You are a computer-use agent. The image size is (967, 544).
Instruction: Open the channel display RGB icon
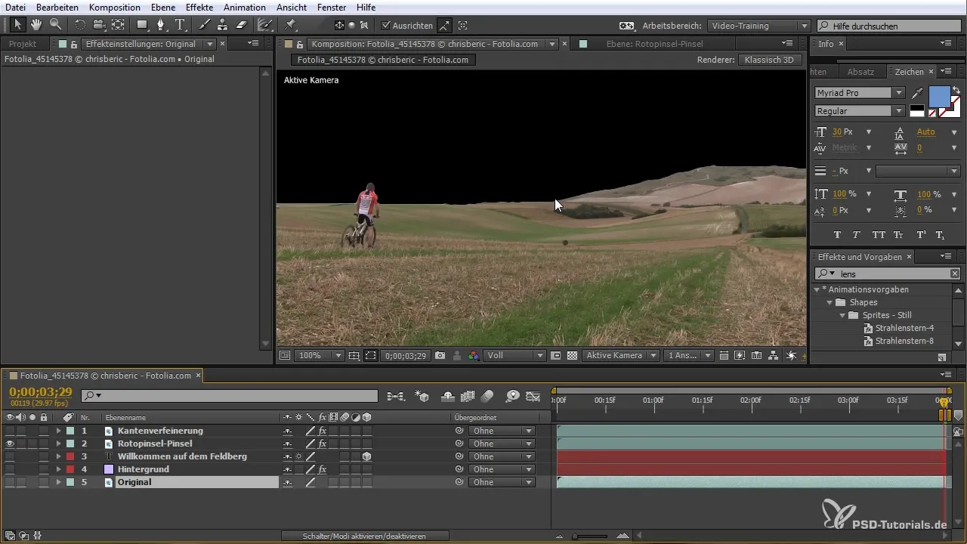[473, 355]
